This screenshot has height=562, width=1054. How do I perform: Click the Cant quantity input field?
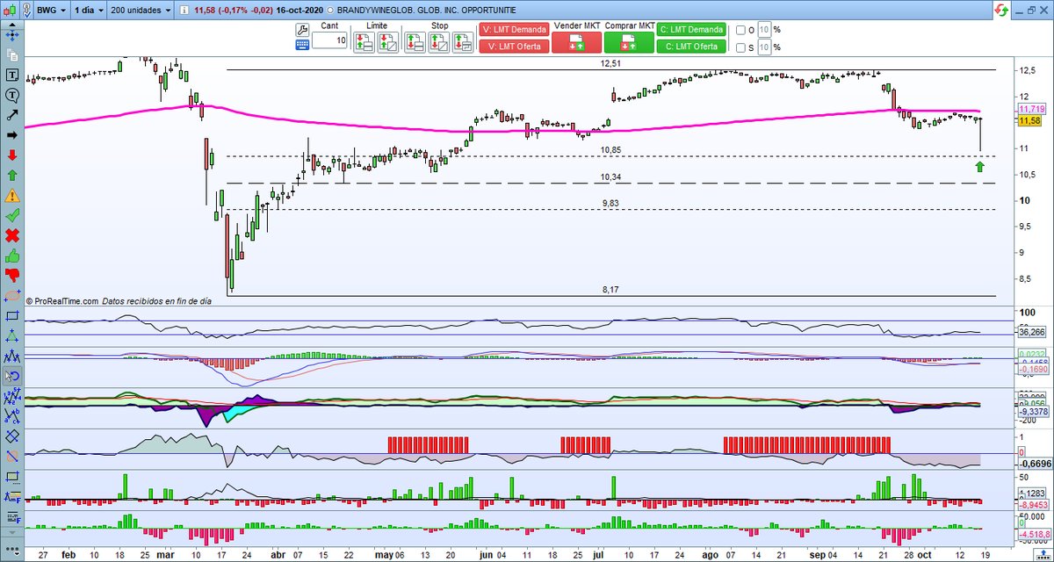pos(329,40)
